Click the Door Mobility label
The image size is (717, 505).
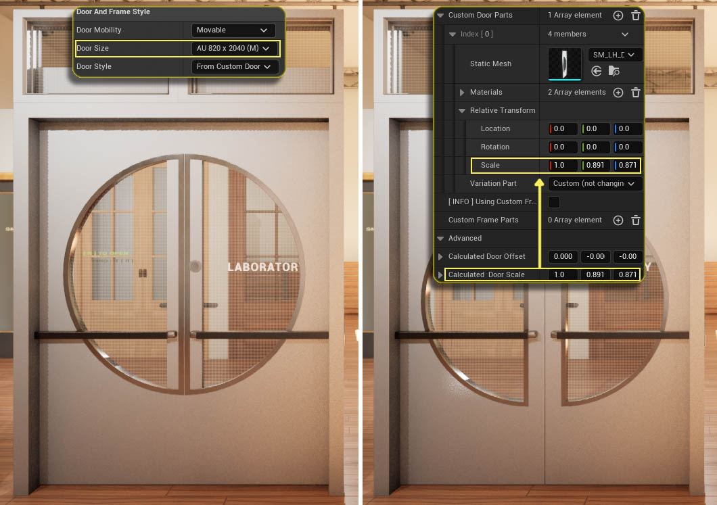point(99,30)
